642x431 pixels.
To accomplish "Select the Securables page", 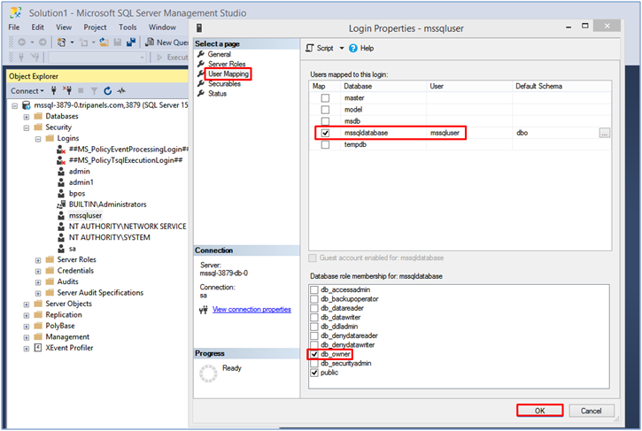I will point(224,84).
